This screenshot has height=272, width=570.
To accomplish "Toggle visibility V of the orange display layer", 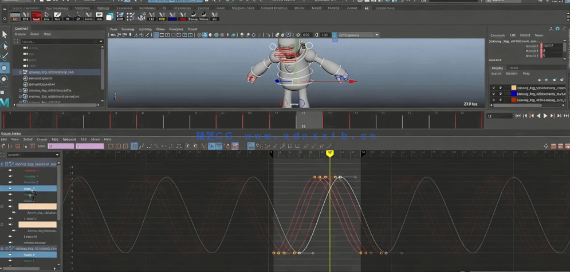I will pos(493,88).
